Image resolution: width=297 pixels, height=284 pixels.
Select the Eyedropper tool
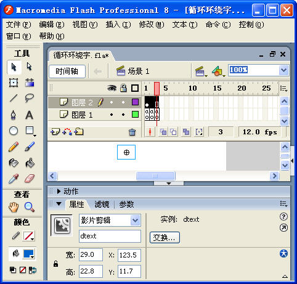click(x=14, y=179)
